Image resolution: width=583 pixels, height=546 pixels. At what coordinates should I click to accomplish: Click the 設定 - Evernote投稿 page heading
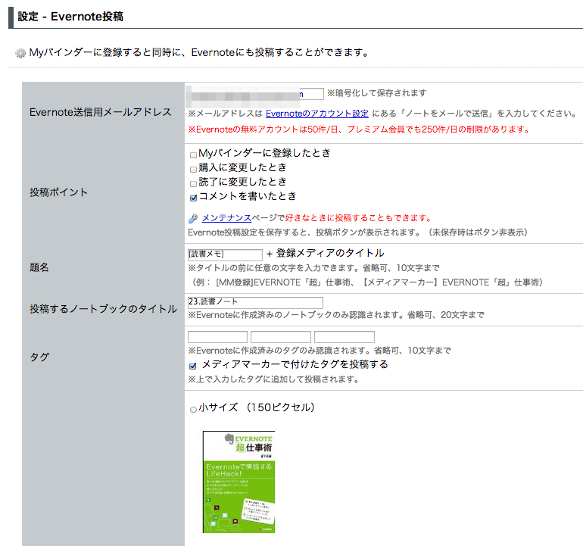(70, 16)
